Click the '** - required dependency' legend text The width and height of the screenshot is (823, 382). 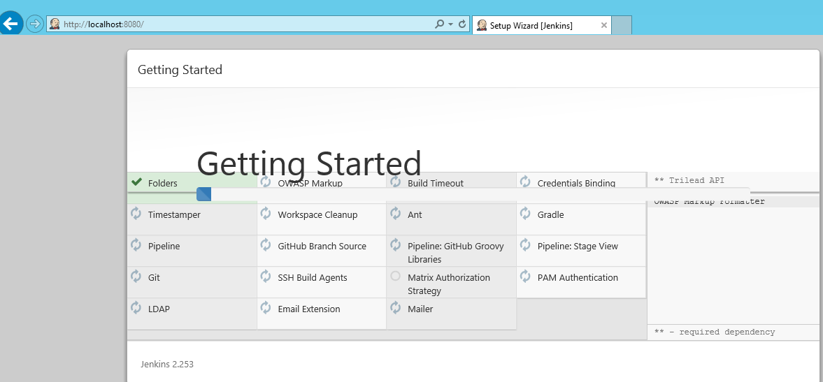[x=715, y=332]
